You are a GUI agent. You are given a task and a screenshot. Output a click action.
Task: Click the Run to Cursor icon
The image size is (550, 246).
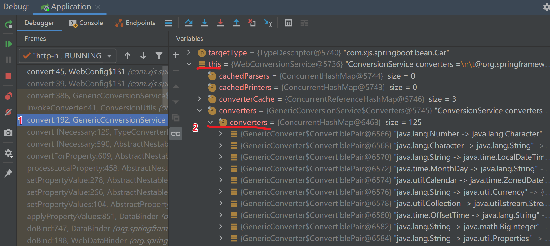(x=268, y=23)
